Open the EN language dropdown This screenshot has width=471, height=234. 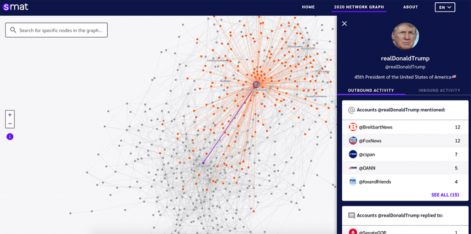[445, 7]
